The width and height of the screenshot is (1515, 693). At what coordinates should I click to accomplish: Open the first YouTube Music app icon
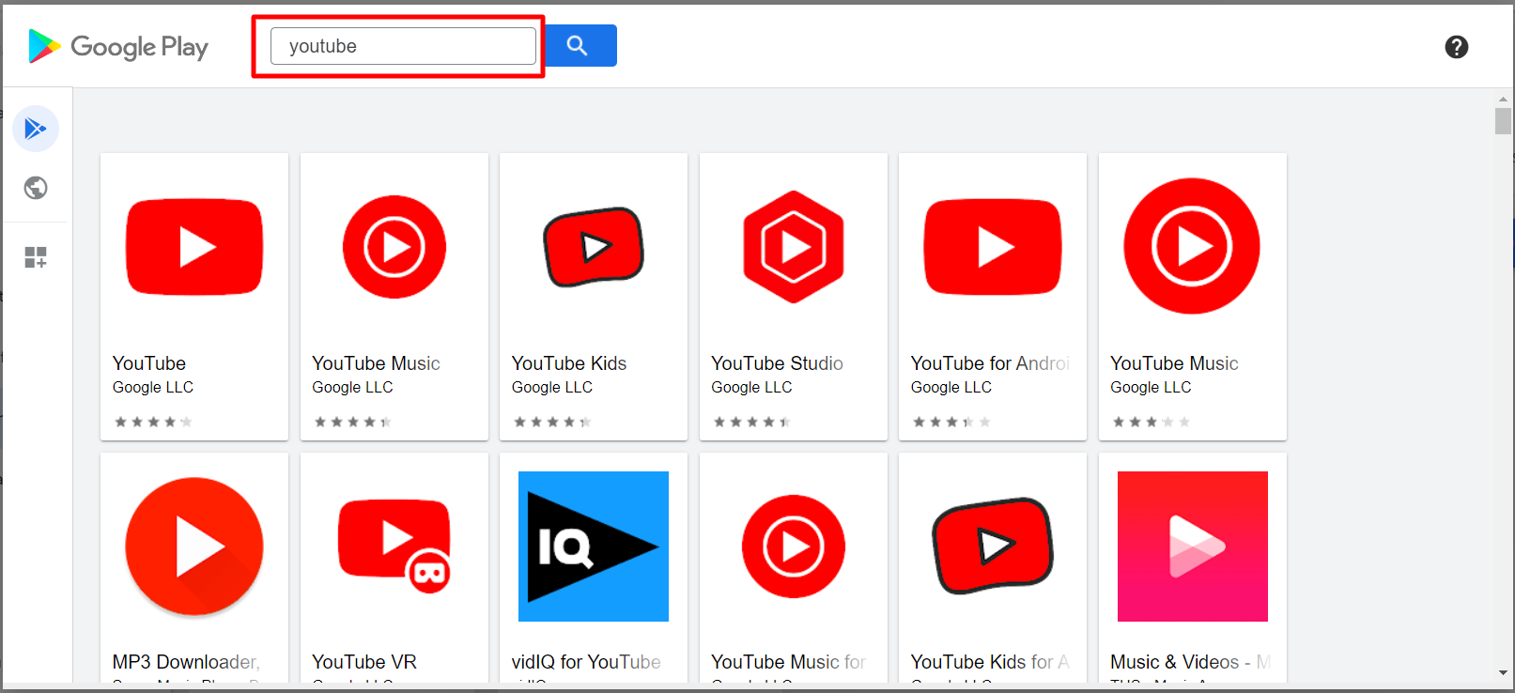coord(394,247)
